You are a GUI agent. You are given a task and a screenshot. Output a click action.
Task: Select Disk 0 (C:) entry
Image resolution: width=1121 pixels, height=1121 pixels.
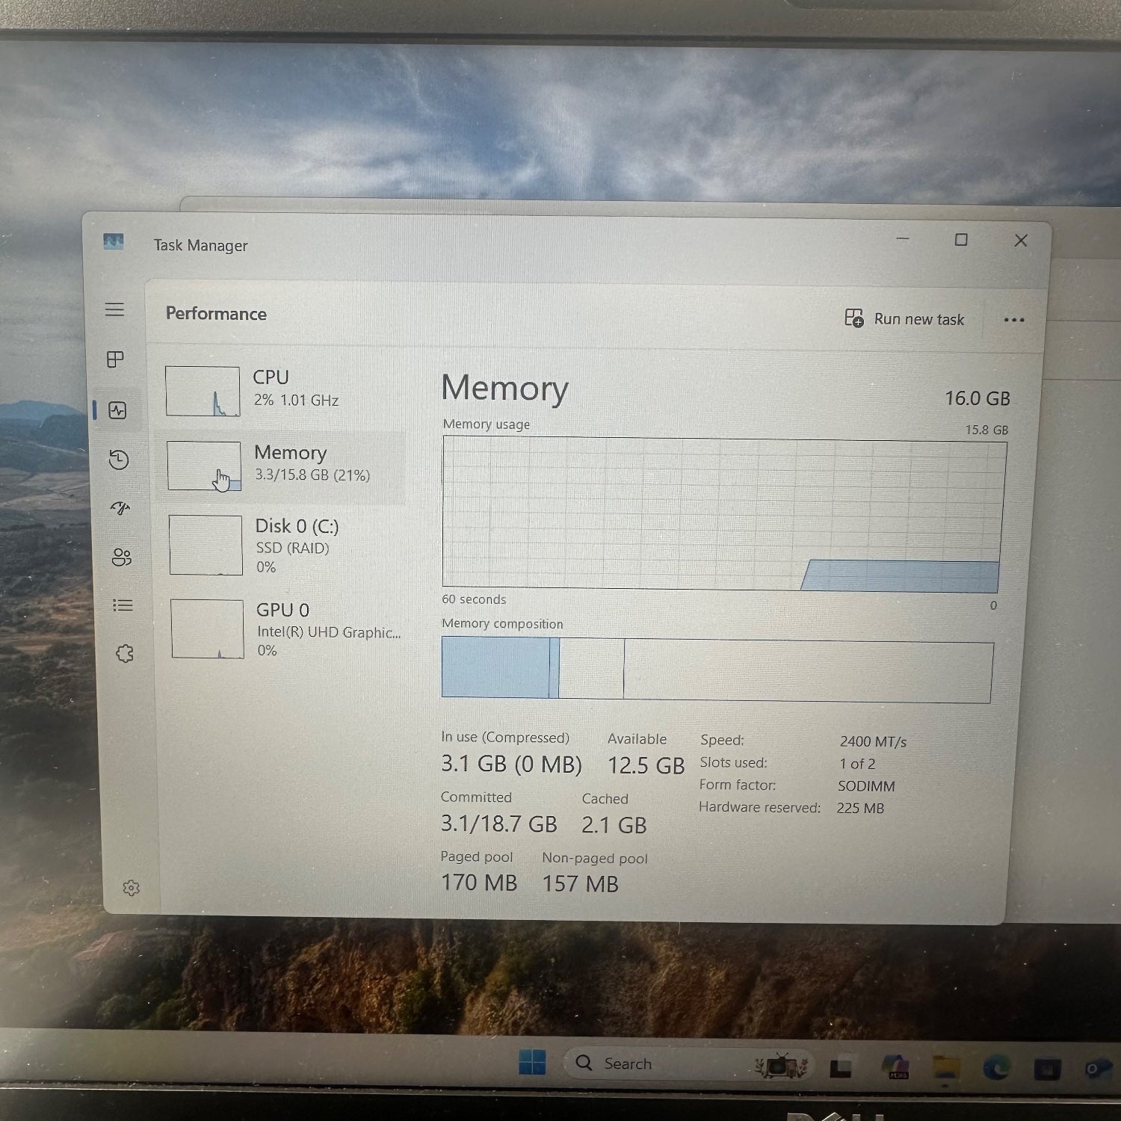[284, 546]
